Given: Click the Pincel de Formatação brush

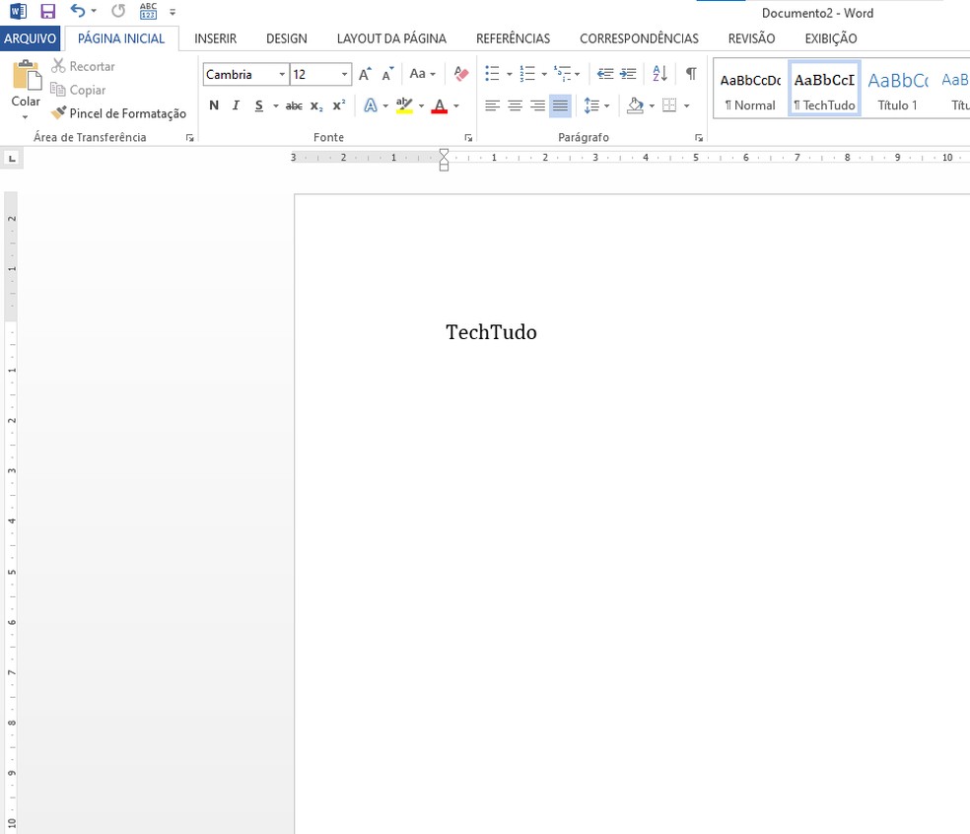Looking at the screenshot, I should 118,113.
